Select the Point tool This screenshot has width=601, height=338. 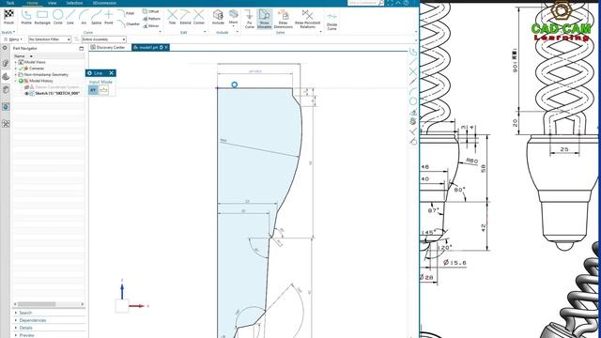pos(109,18)
